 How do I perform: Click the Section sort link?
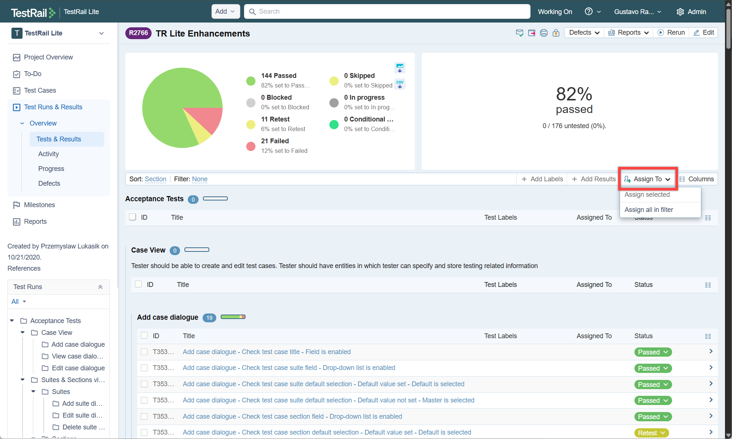(x=156, y=179)
